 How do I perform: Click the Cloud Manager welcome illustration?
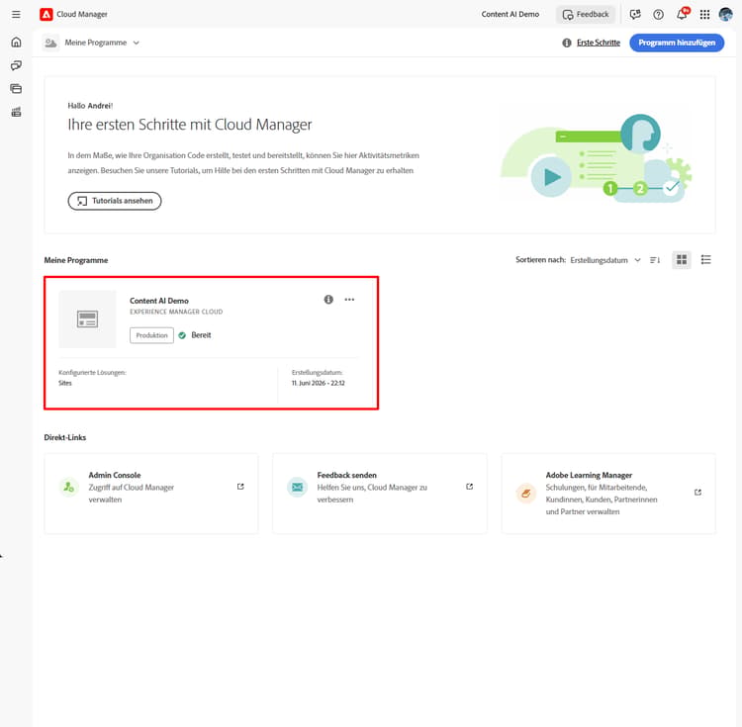597,158
